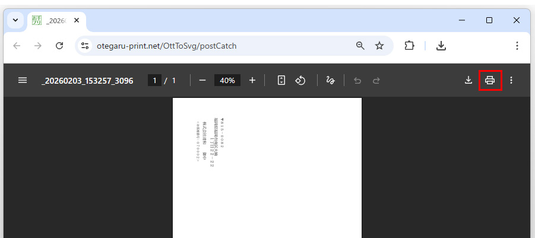Zoom out with the minus icon
The height and width of the screenshot is (238, 535).
(202, 80)
